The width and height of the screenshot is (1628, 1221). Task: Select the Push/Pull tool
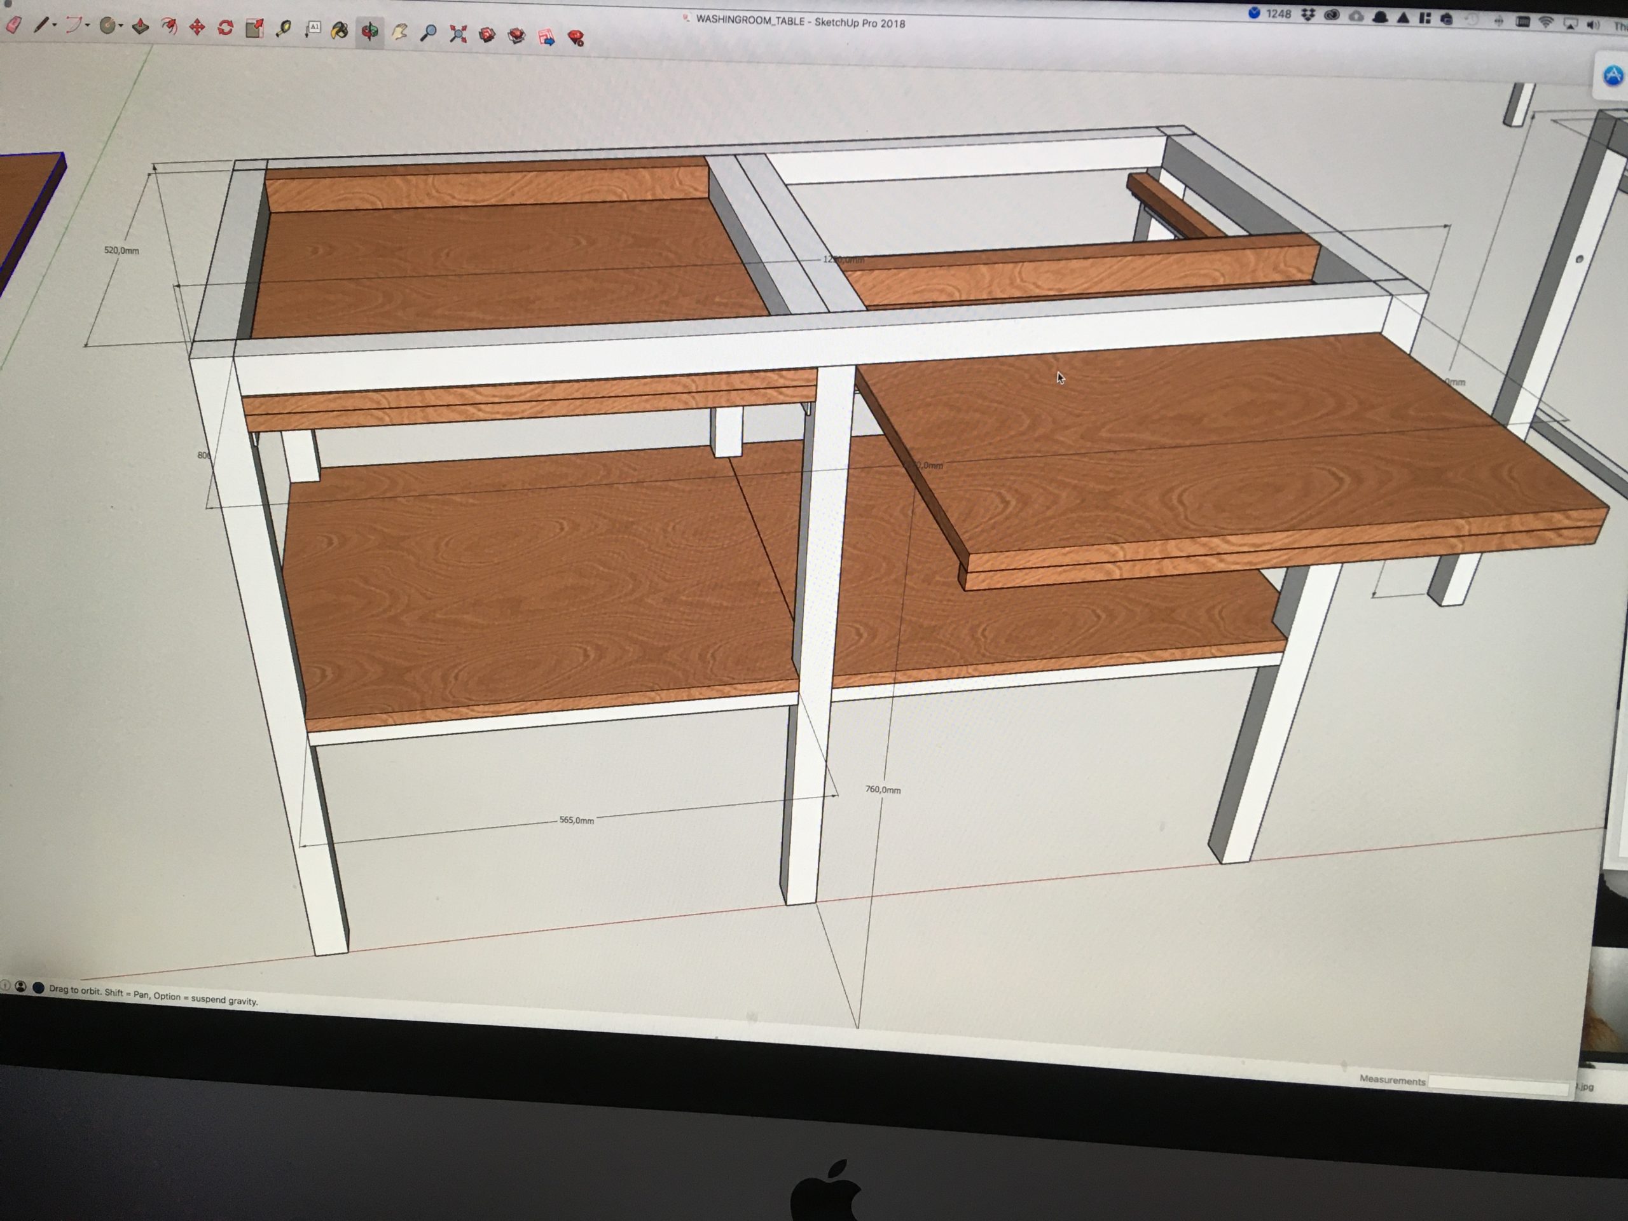140,27
